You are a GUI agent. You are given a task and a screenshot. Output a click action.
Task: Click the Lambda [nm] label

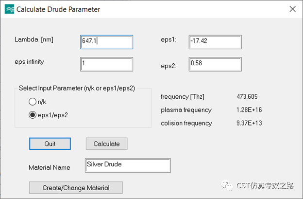[34, 40]
